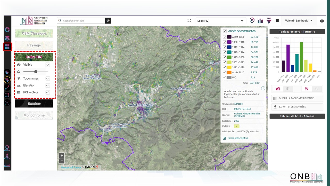Image resolution: width=330 pixels, height=186 pixels.
Task: Click the filter funnel icon
Action: coord(269,21)
